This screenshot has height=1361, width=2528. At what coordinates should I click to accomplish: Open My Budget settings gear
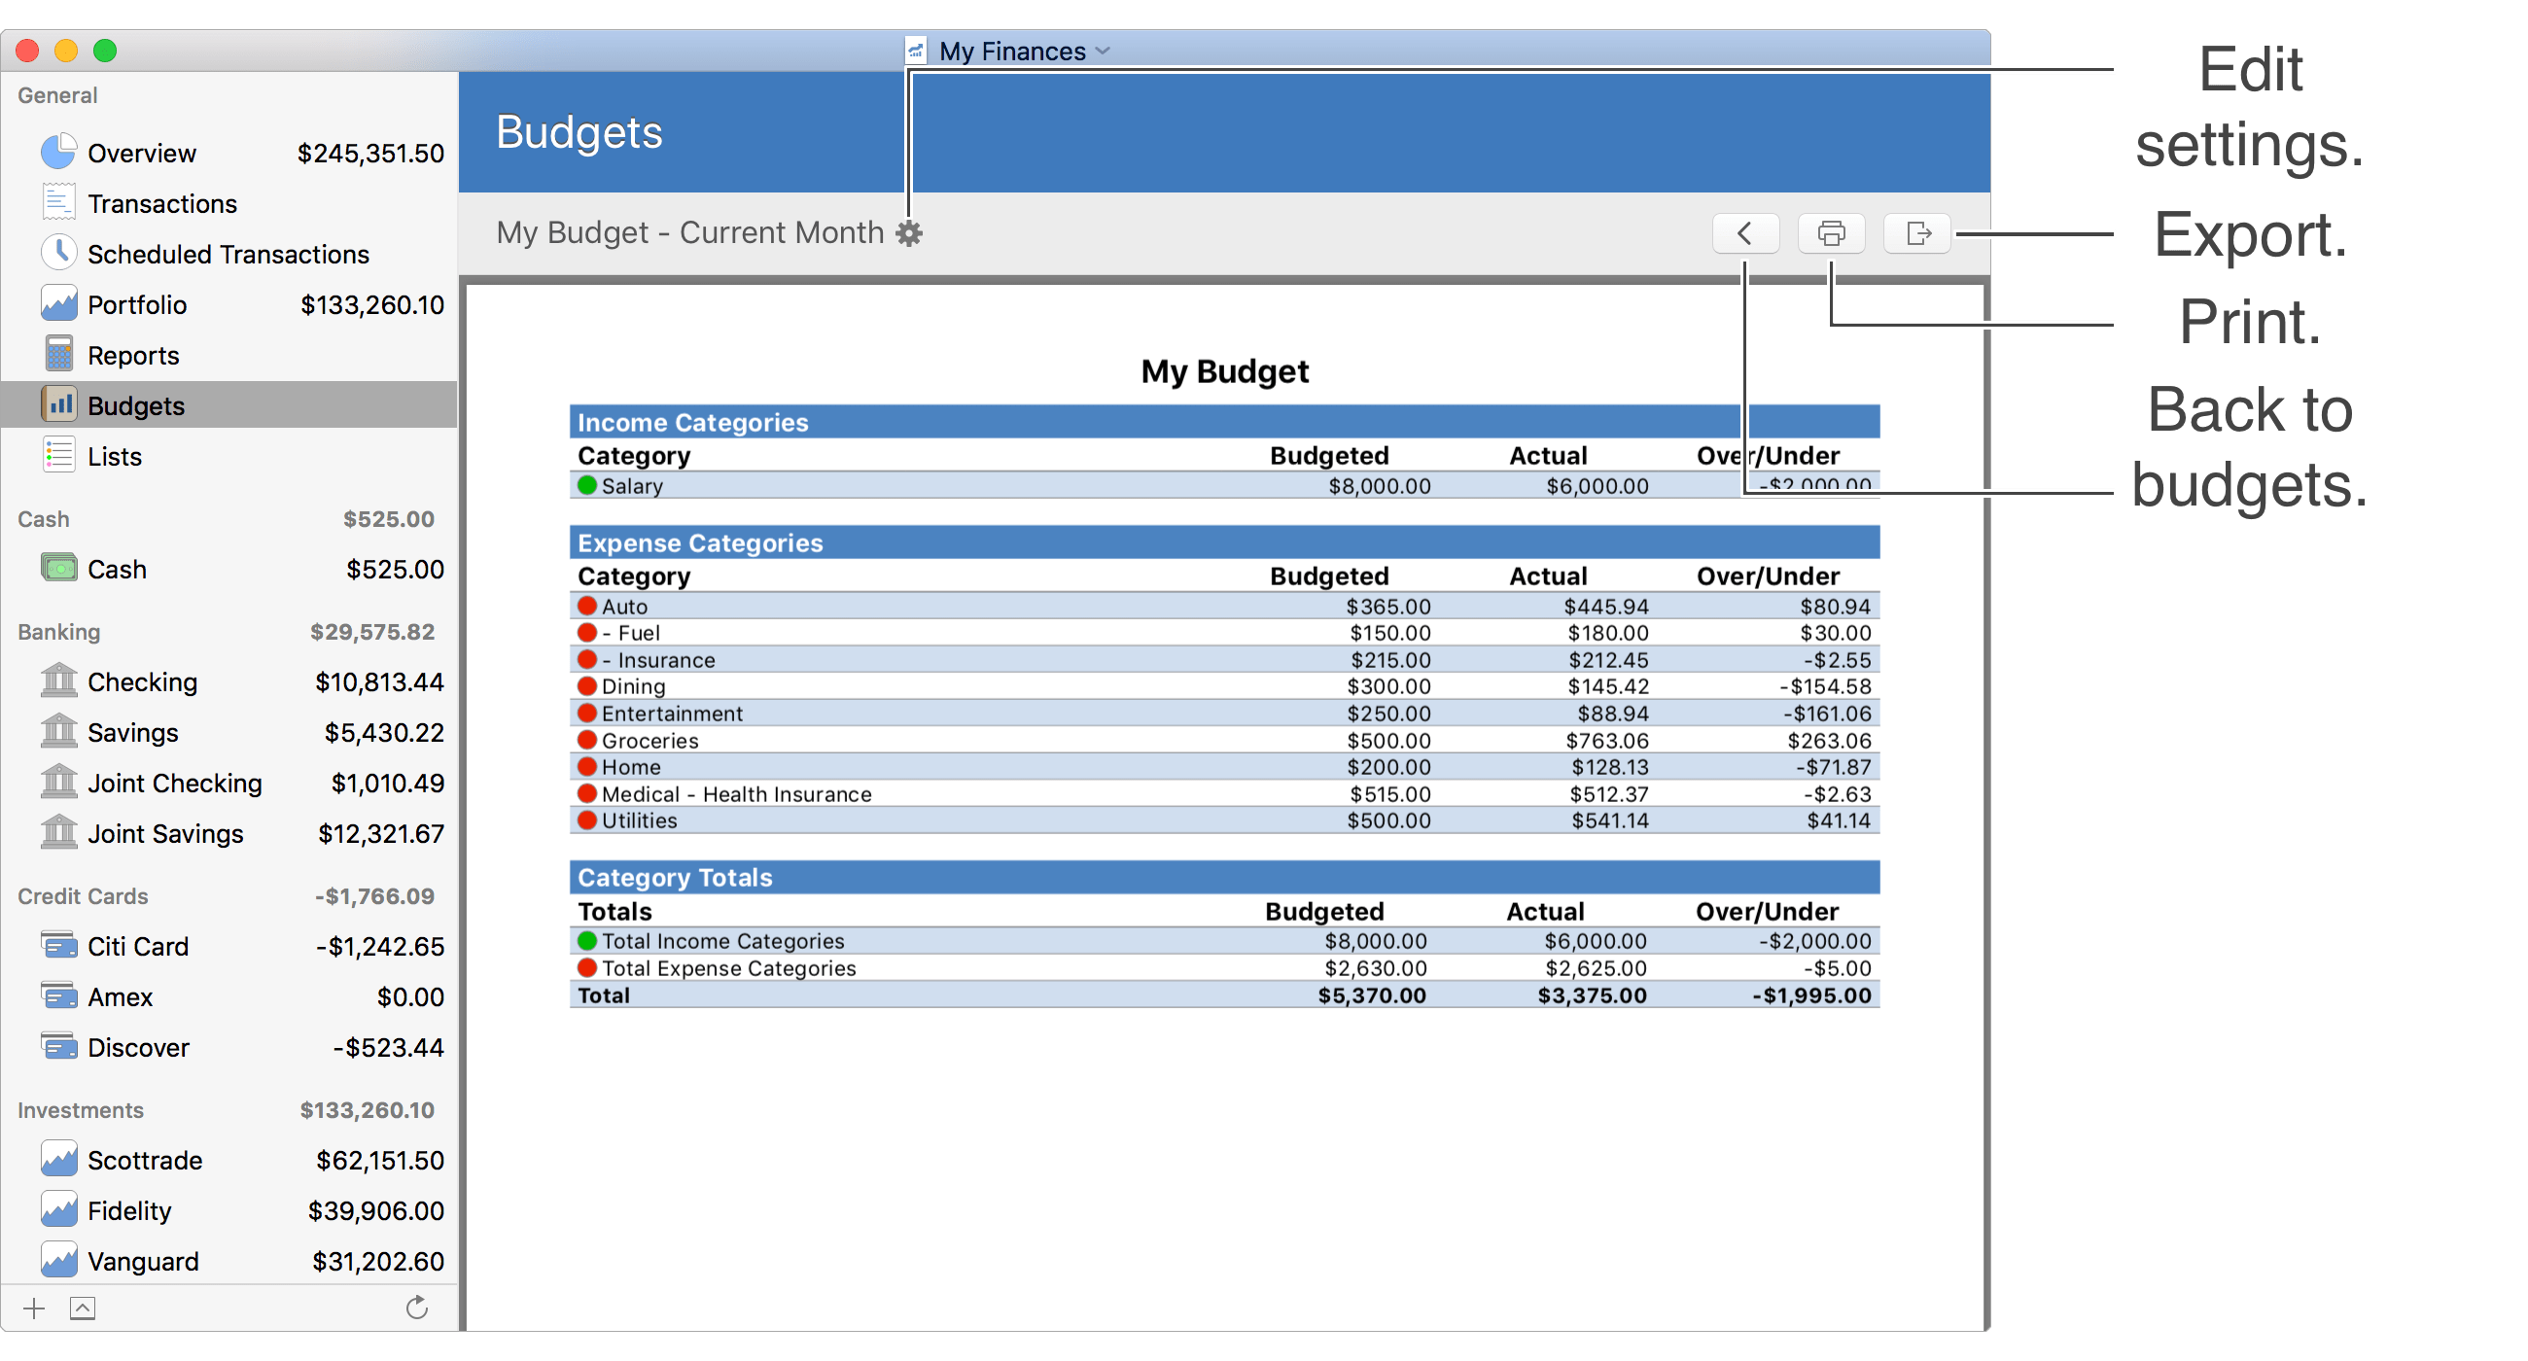[x=907, y=234]
